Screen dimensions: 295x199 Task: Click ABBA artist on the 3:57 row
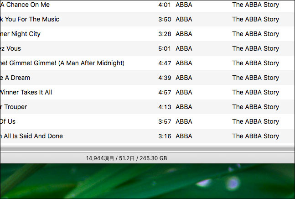point(184,121)
